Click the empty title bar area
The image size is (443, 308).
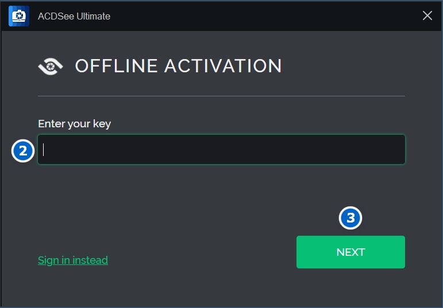[259, 16]
